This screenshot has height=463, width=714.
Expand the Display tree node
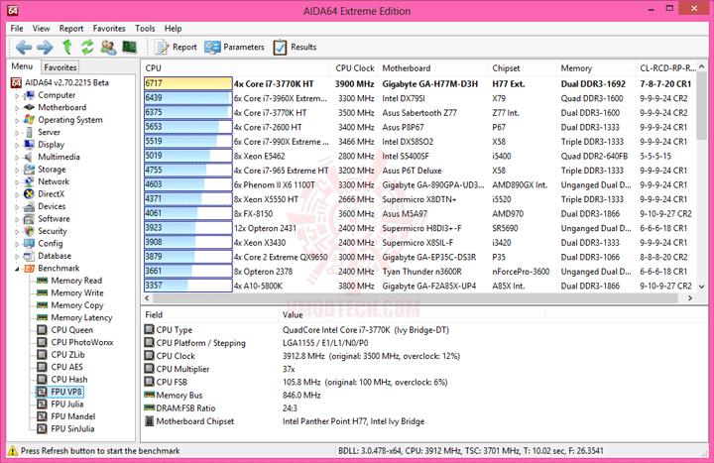point(17,145)
